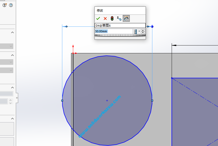
Task: Select the circle's left quadrant point
Action: [62, 100]
